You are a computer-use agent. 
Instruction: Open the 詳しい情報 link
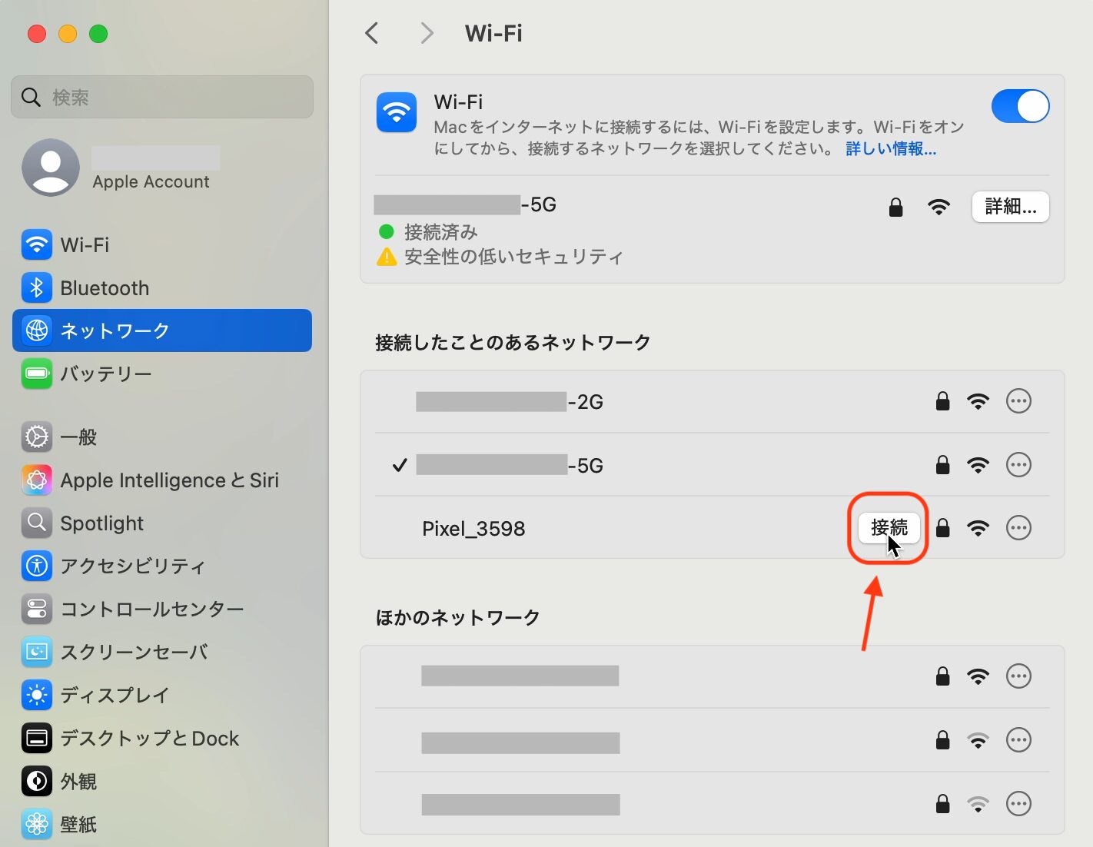point(890,148)
